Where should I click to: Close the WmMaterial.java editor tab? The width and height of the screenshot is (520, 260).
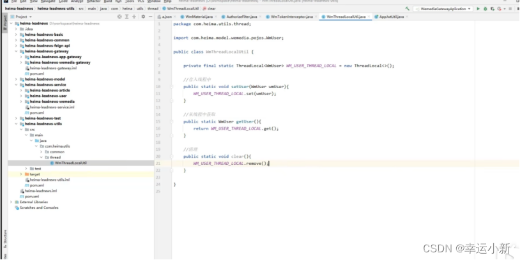[216, 17]
